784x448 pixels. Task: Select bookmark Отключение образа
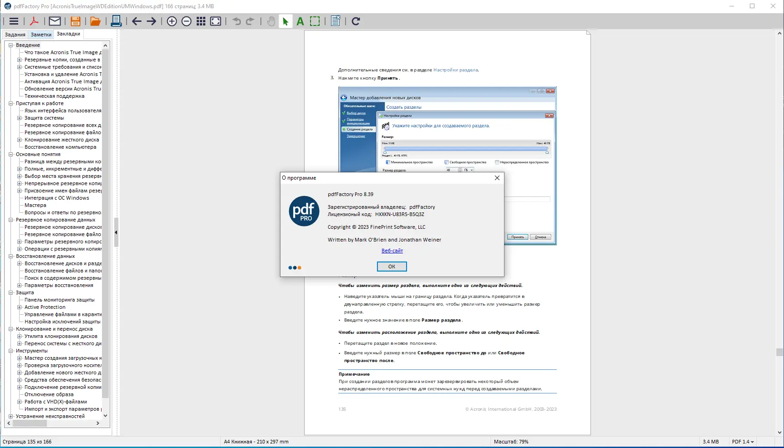click(49, 394)
